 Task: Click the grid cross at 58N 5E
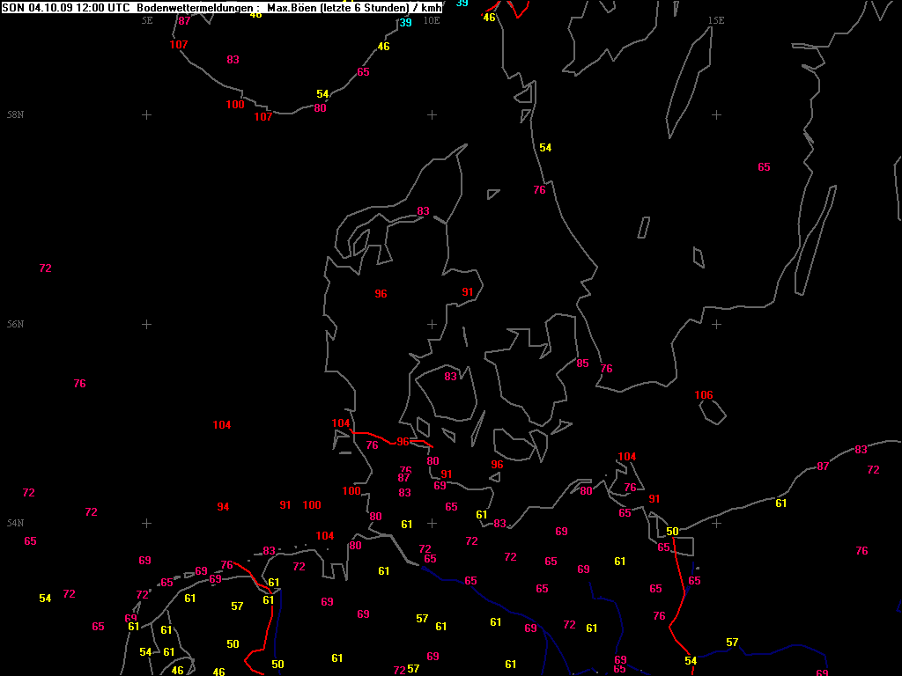pos(147,114)
